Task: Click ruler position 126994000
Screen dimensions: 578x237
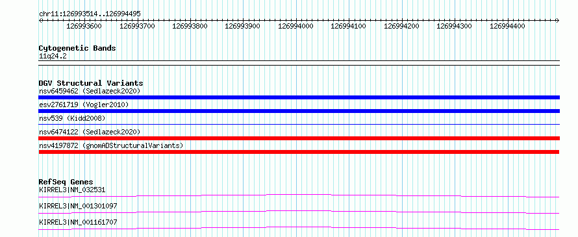Action: point(296,26)
